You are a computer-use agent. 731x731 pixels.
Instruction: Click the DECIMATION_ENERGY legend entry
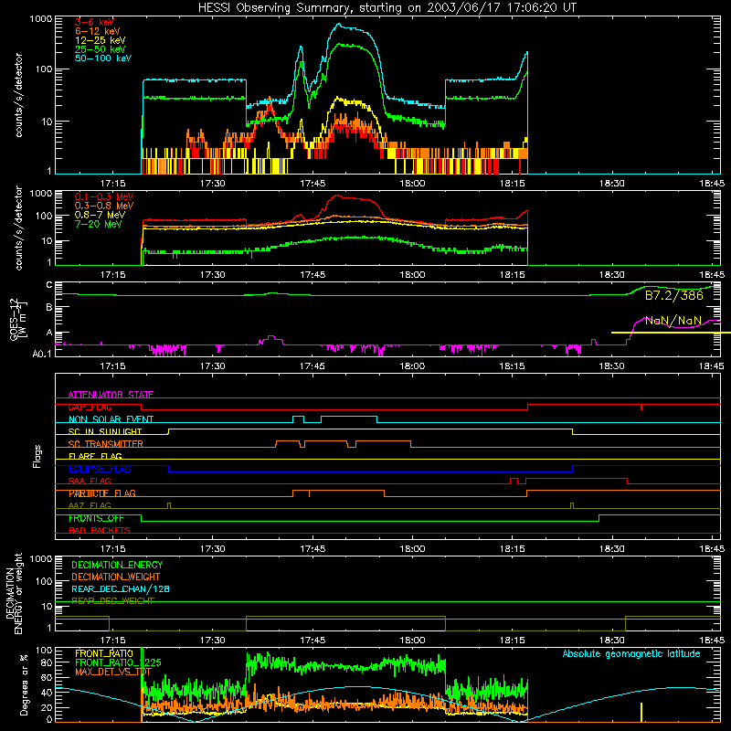(117, 565)
